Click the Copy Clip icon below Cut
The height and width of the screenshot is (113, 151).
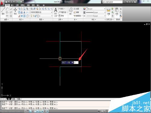pos(121,12)
